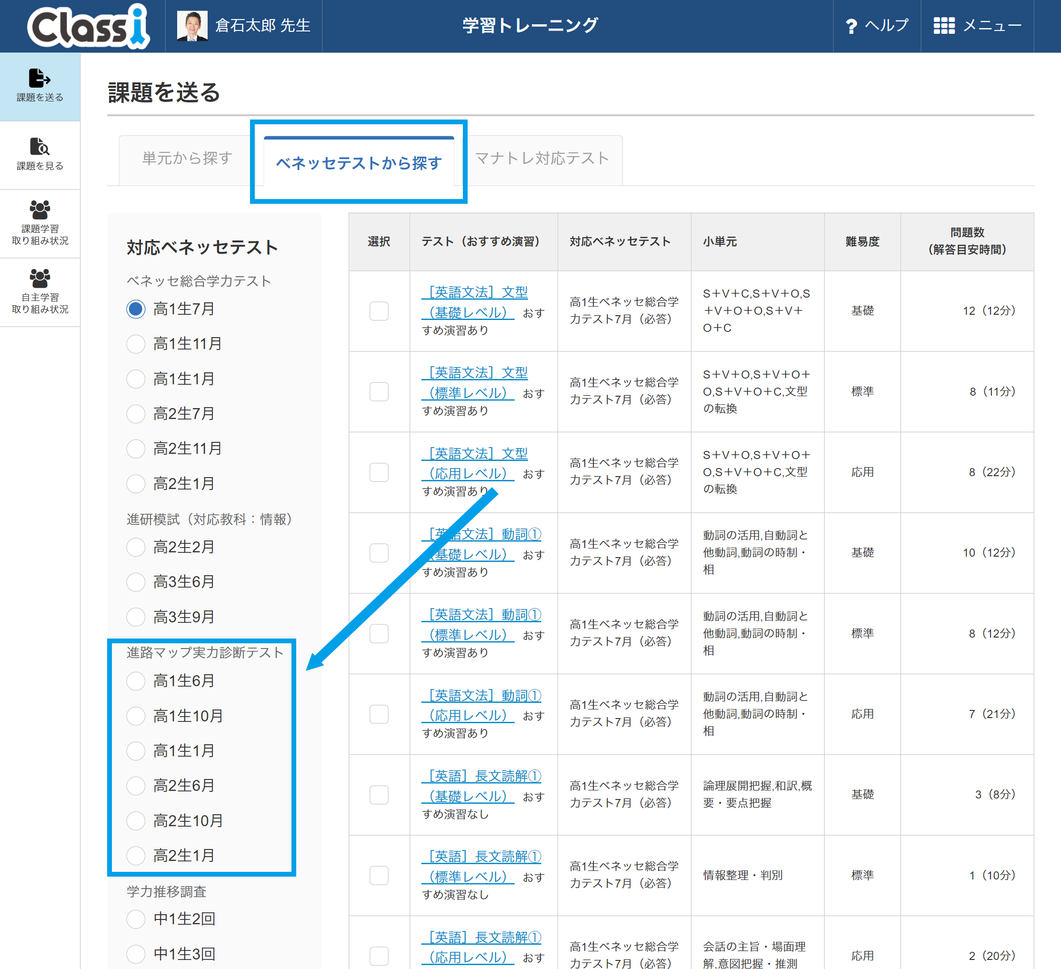Select 高3生6月 radio button
Screen dimensions: 1061x969
136,581
